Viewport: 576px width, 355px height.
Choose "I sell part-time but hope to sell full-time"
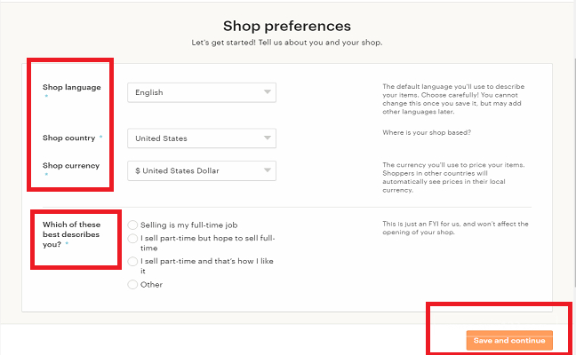133,239
